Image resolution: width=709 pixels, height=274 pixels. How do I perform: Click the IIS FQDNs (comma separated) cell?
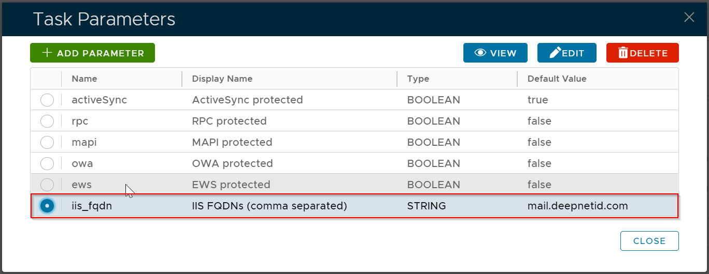coord(270,206)
